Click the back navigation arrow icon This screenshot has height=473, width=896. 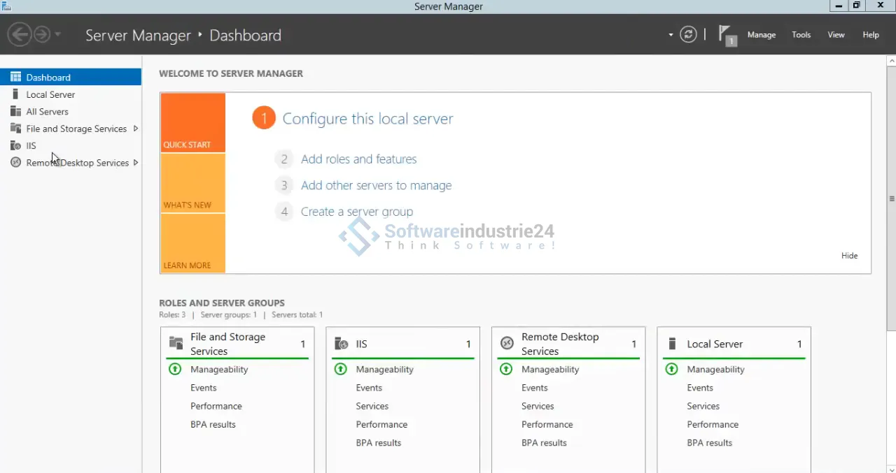pyautogui.click(x=20, y=34)
